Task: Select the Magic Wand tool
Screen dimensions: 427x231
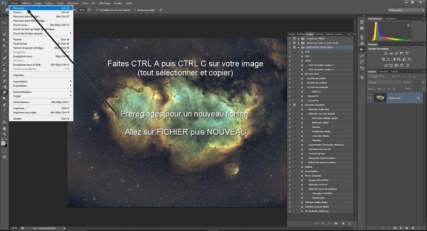Action: coord(4,40)
